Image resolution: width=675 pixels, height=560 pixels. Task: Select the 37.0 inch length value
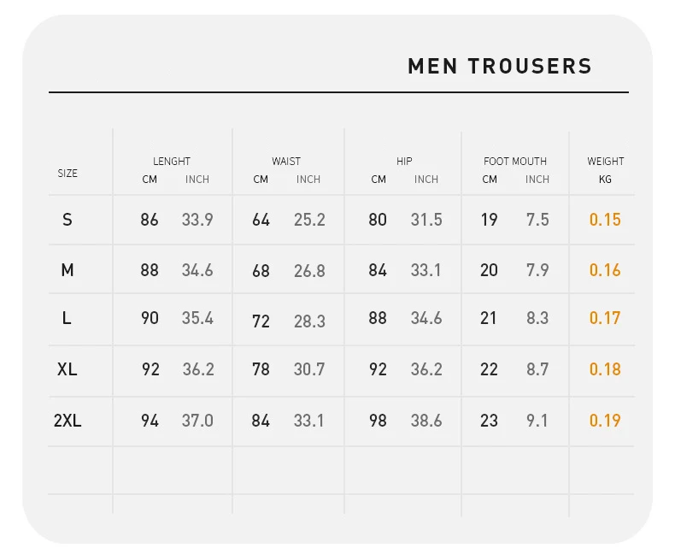click(x=197, y=421)
